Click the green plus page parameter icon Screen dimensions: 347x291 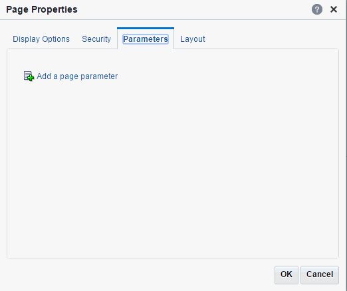pyautogui.click(x=29, y=76)
